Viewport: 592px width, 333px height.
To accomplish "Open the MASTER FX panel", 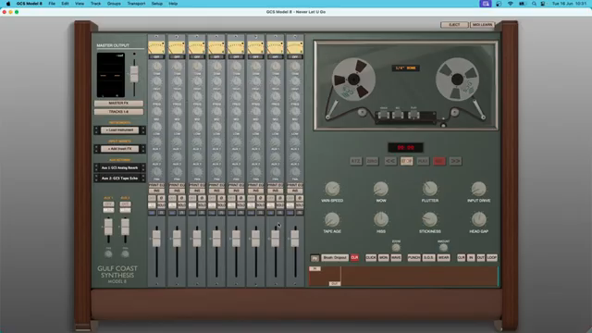I will point(118,103).
